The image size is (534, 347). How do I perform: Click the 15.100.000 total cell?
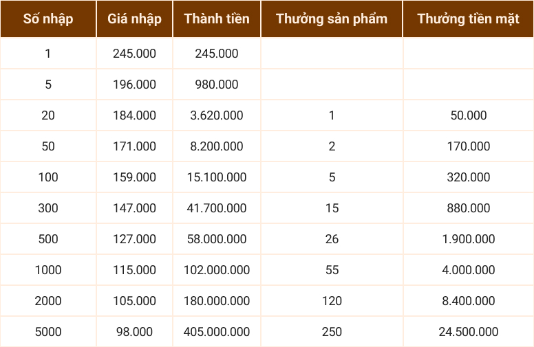point(217,177)
